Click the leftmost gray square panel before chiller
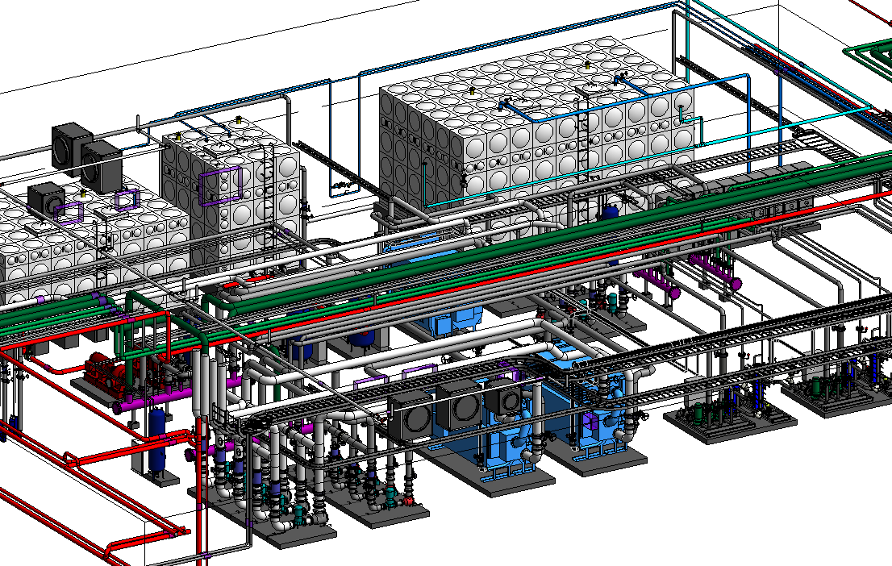This screenshot has width=892, height=566. pos(411,418)
